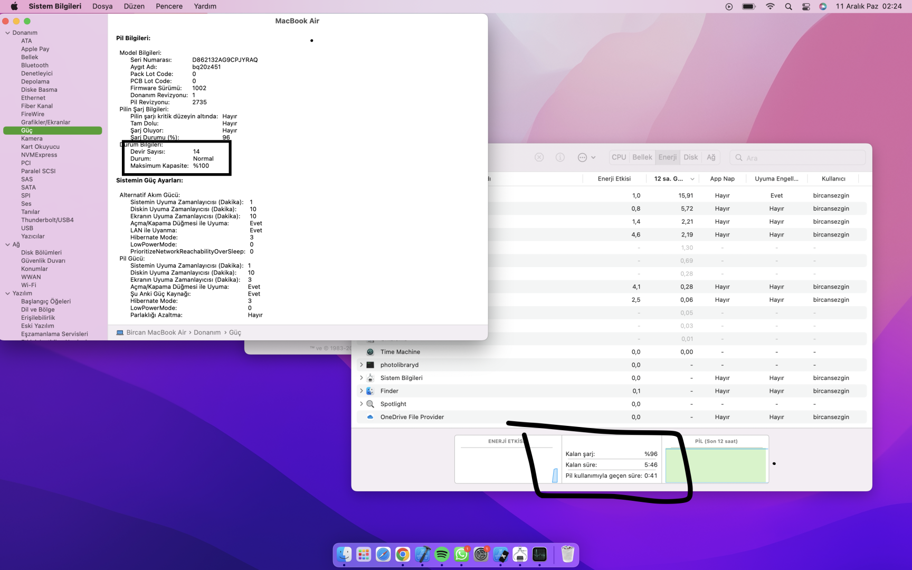Open the Trash in the dock

[567, 554]
